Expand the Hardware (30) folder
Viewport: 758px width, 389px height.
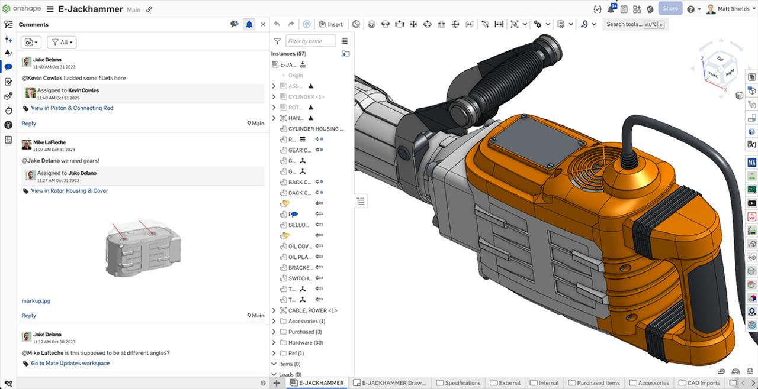273,342
